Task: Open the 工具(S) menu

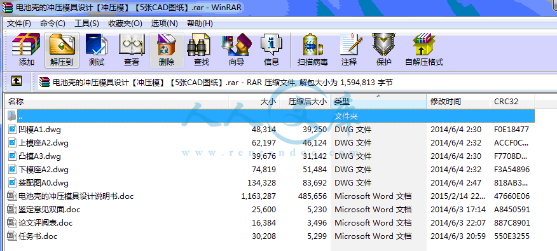Action: [86, 24]
